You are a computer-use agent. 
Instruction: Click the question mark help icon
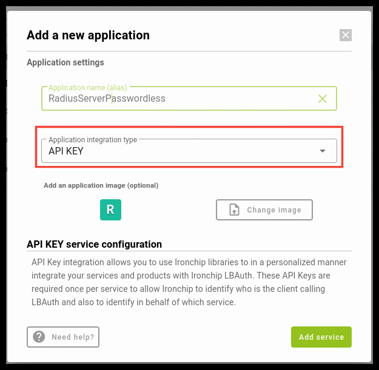coord(39,337)
